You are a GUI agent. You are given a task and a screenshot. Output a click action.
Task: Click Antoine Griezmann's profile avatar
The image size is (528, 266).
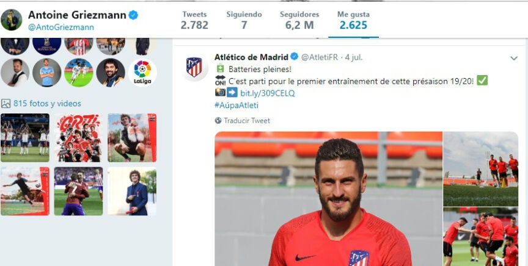(x=12, y=20)
